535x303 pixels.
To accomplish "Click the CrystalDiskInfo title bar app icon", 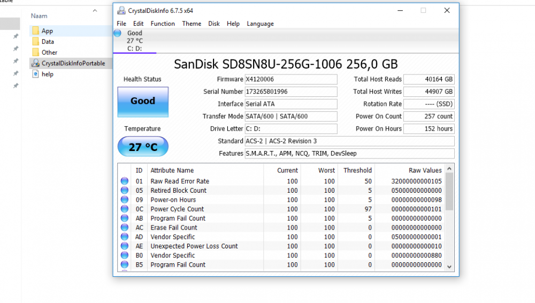I will (x=121, y=11).
